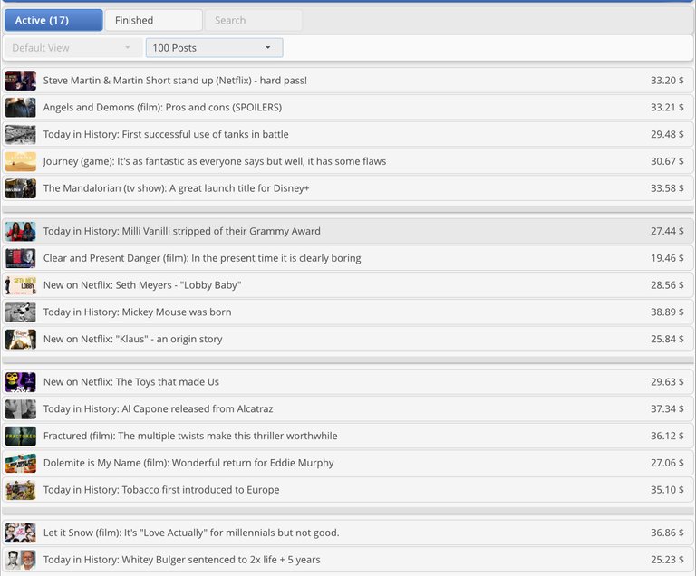
Task: Open Clear and Present Danger thumbnail
Action: pyautogui.click(x=21, y=258)
